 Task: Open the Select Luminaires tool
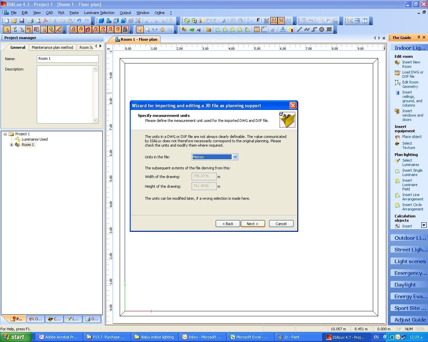(x=409, y=162)
